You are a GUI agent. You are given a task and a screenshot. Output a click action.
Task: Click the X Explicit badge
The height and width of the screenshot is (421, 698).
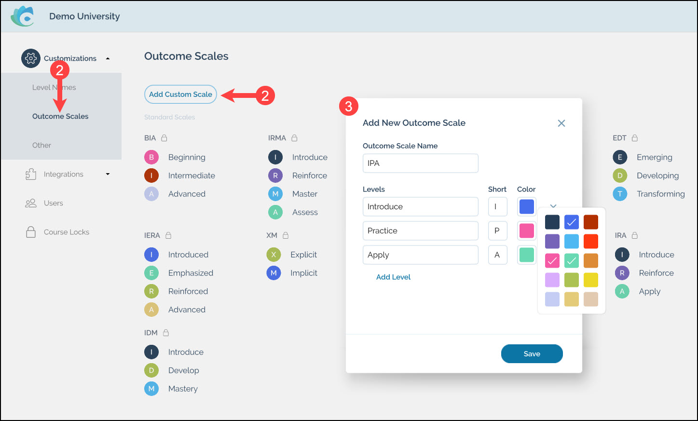[x=274, y=255]
